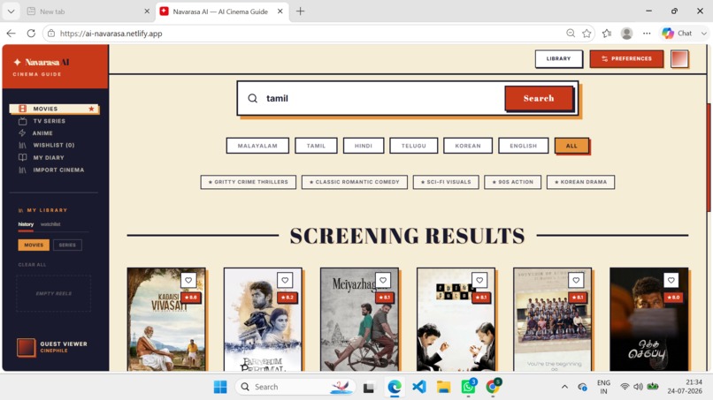
Task: Open Anime section in sidebar
Action: pos(42,133)
